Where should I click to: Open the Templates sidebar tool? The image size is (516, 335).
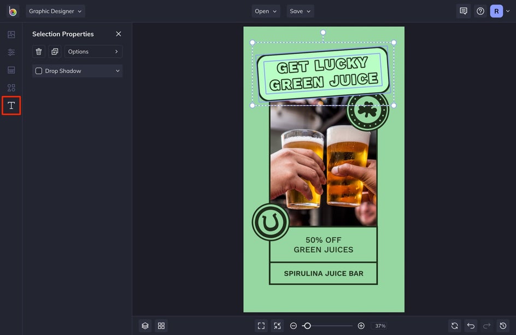pos(11,70)
